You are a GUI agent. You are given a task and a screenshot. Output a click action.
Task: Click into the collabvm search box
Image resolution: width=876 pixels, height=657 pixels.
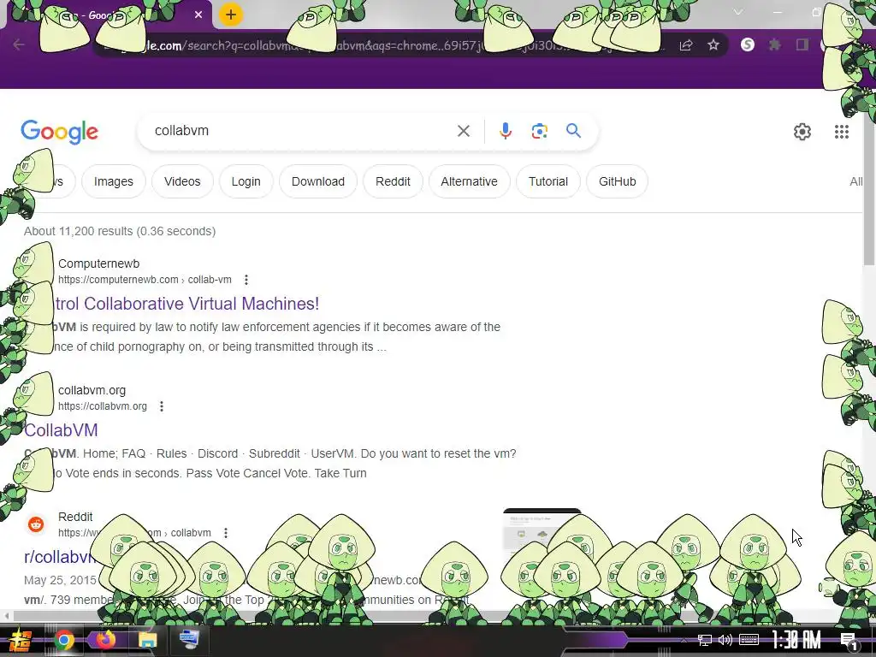click(x=302, y=131)
